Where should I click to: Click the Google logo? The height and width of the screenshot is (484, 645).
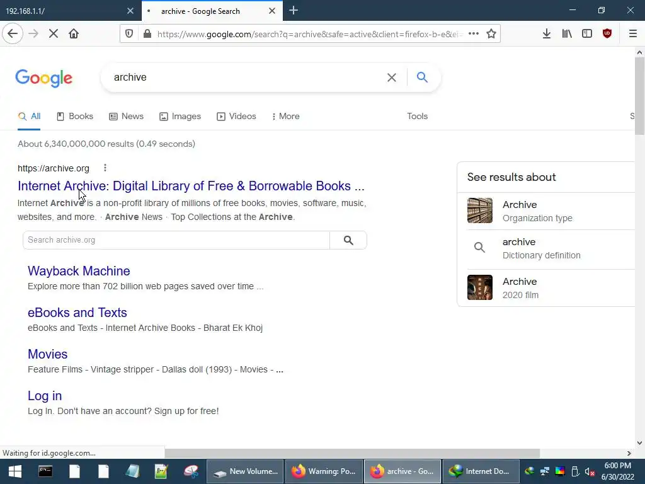[x=44, y=78]
